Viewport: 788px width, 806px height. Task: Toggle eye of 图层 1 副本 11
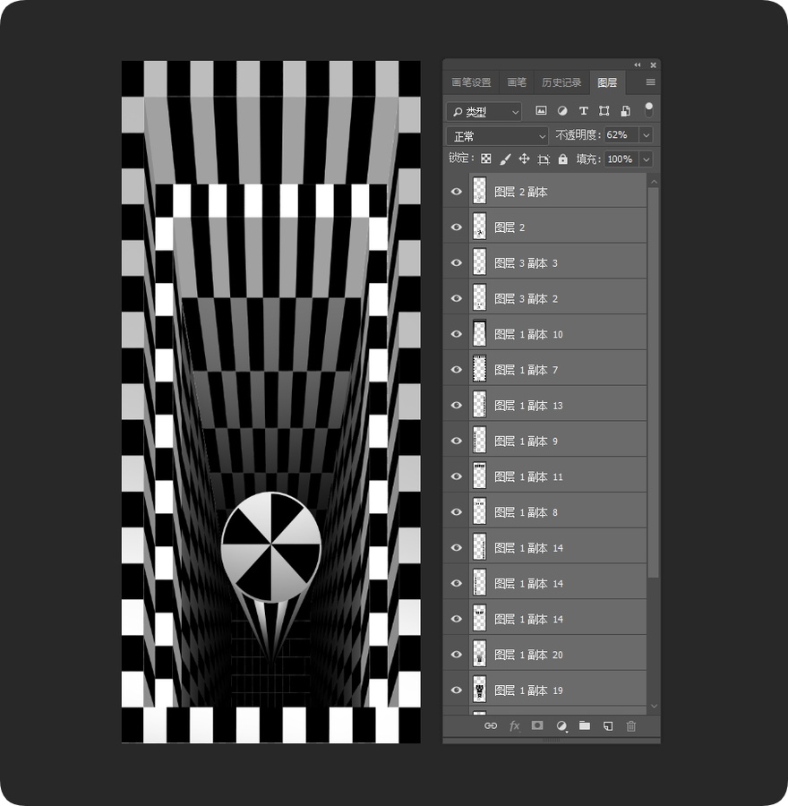pyautogui.click(x=457, y=476)
